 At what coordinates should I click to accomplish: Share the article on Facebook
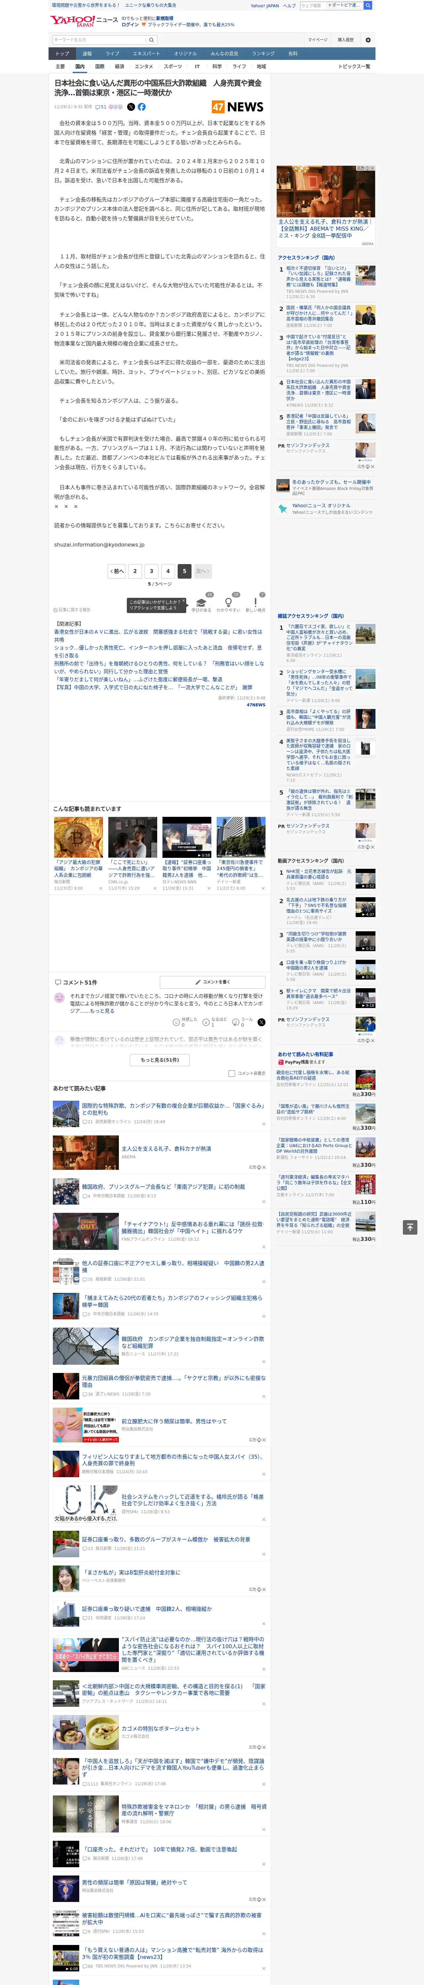142,107
